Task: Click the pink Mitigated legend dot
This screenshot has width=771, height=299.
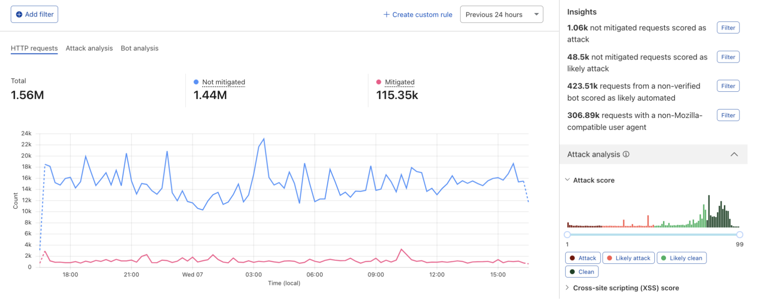Action: (379, 82)
